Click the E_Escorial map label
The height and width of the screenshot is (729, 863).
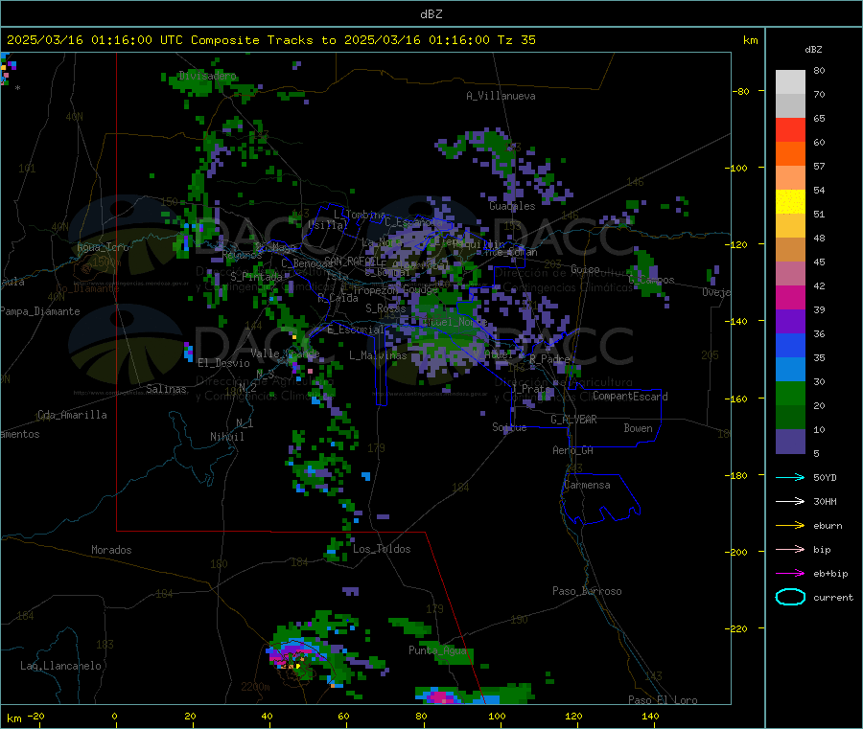click(x=356, y=330)
